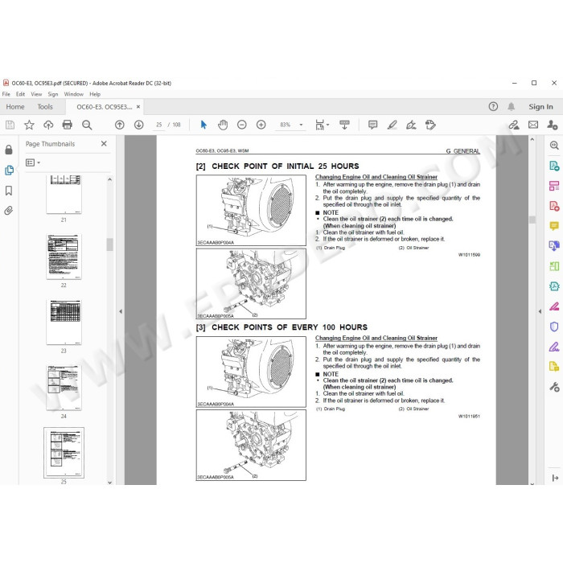
Task: Select page 22 thumbnail
Action: point(64,257)
